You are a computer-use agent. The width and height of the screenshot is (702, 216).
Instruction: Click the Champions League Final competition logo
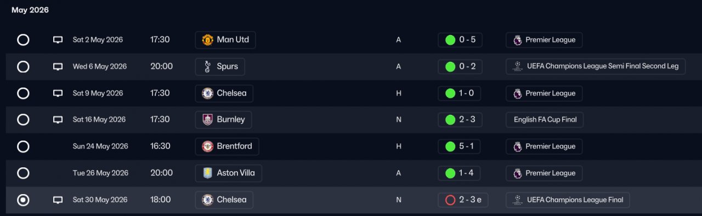pyautogui.click(x=517, y=200)
